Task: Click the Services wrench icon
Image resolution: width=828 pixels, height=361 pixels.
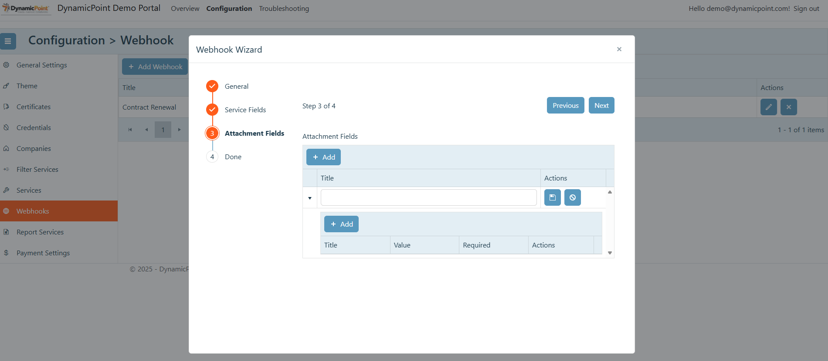Action: coord(6,190)
